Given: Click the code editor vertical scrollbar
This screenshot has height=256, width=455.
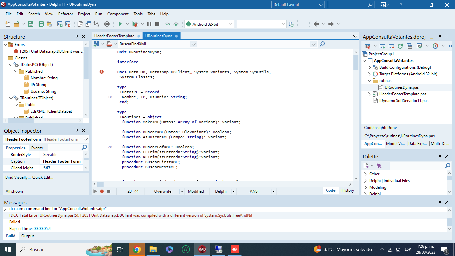Looking at the screenshot, I should (x=356, y=115).
